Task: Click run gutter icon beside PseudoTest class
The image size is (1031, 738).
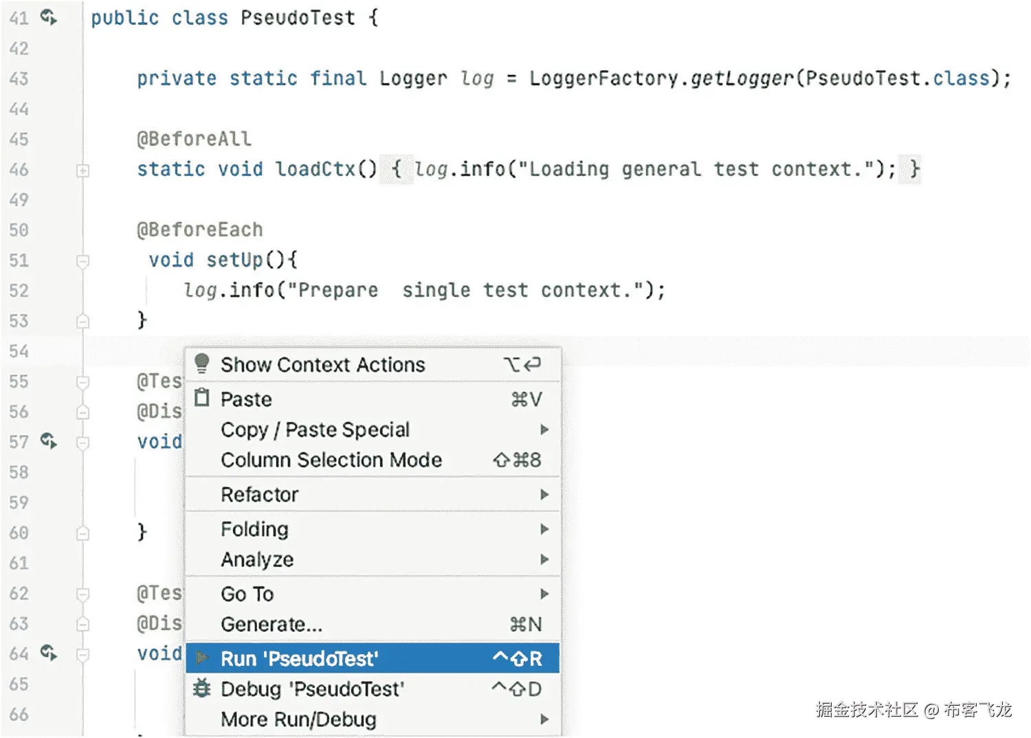Action: (49, 17)
